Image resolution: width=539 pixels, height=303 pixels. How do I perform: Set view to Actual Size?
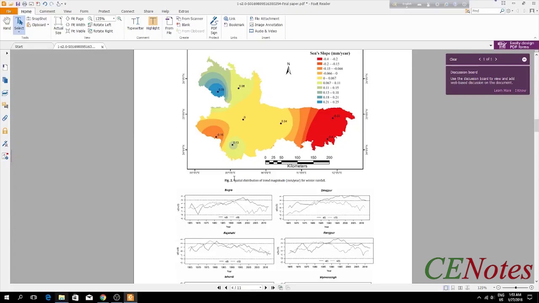[x=58, y=25]
